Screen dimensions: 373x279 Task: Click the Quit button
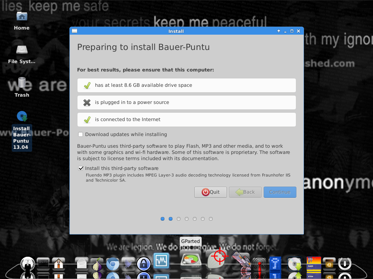pyautogui.click(x=210, y=192)
